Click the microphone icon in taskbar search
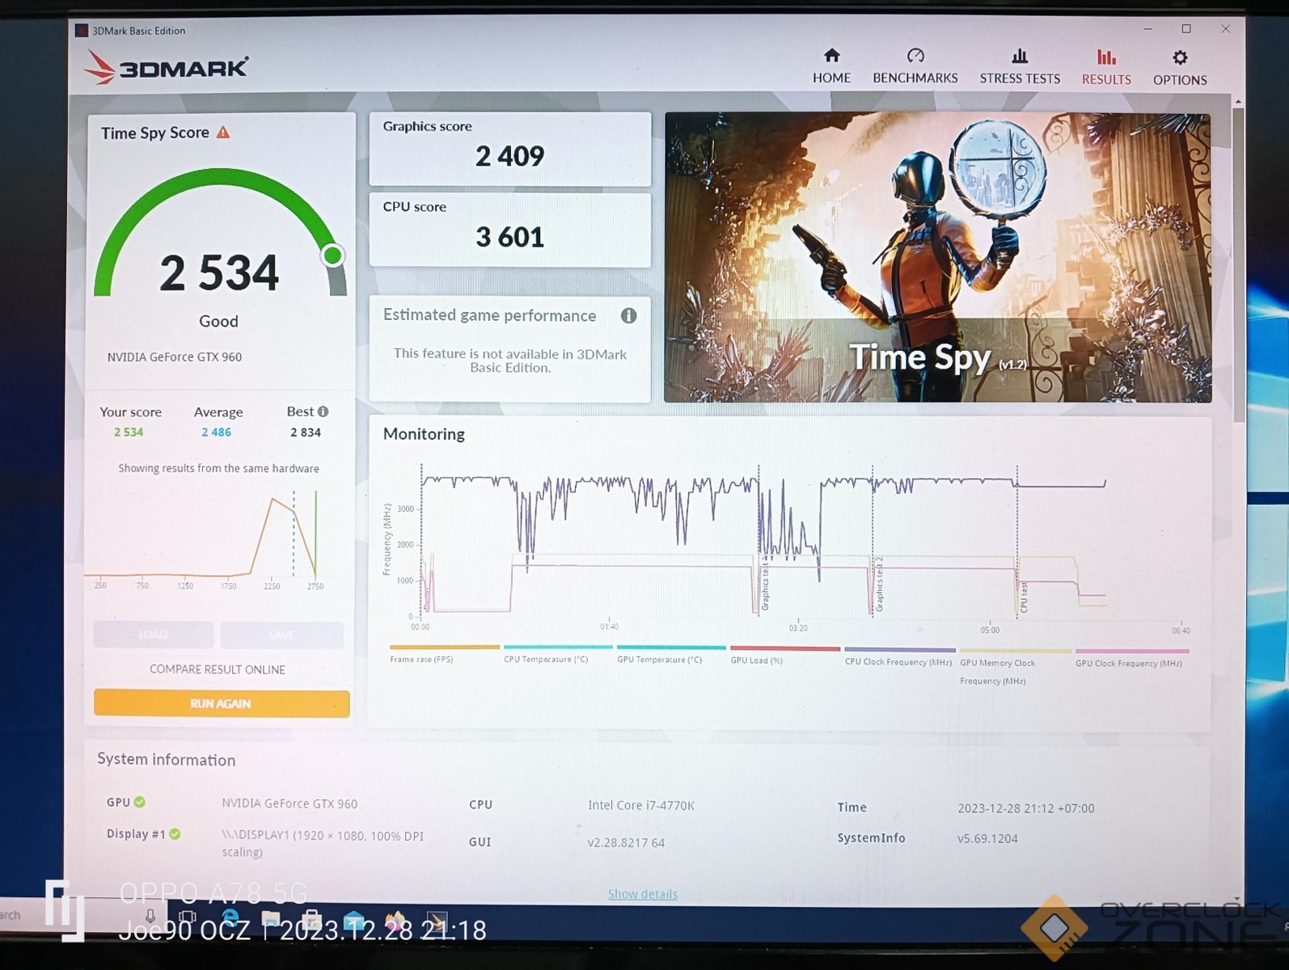 point(150,916)
